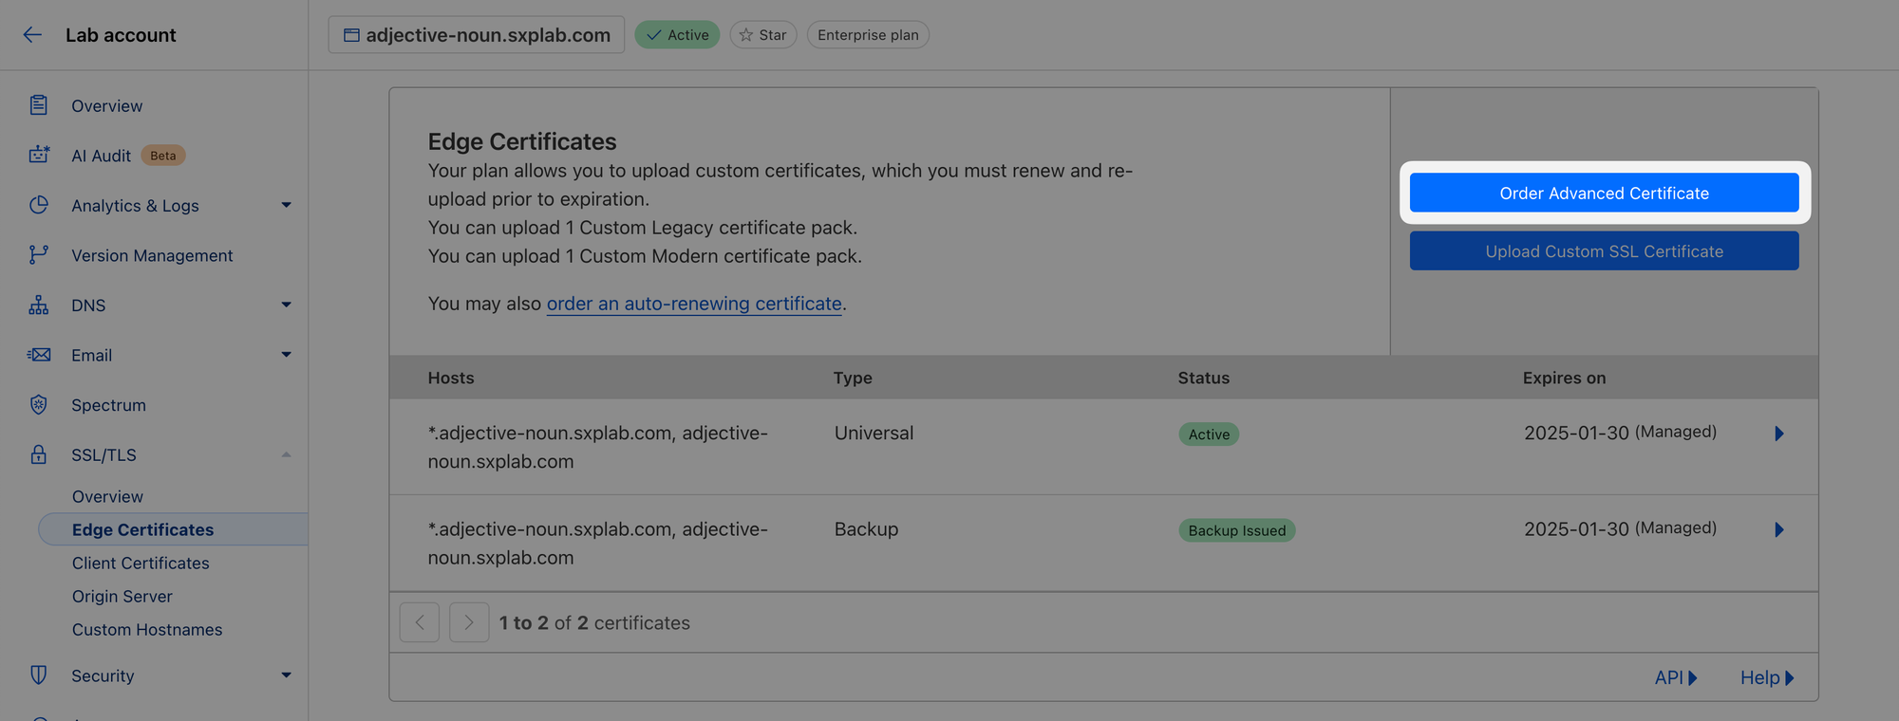The image size is (1899, 721).
Task: Expand the Analytics & Logs menu arrow
Action: click(x=286, y=205)
